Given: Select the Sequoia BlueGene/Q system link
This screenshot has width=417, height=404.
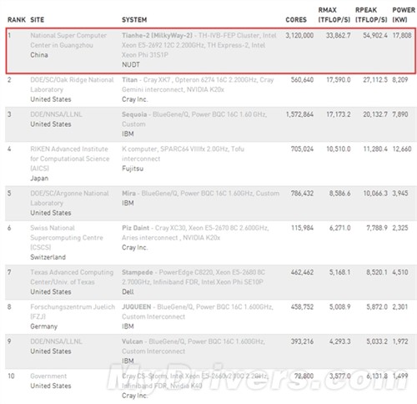Looking at the screenshot, I should tap(194, 119).
